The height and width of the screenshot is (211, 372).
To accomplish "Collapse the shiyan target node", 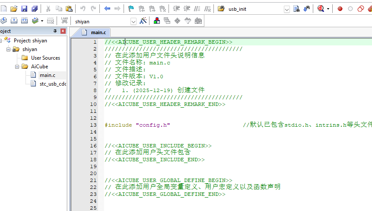I will (x=9, y=49).
